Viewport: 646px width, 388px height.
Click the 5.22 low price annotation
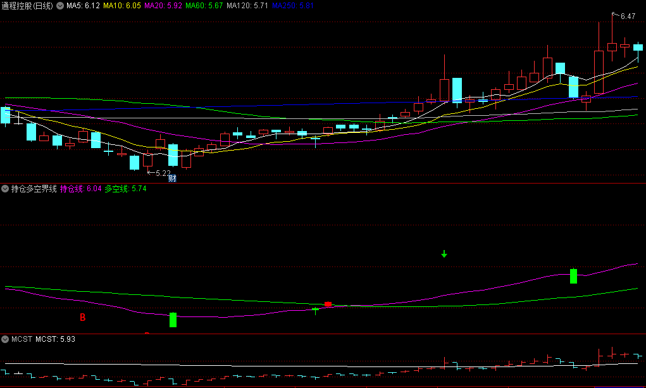point(163,173)
